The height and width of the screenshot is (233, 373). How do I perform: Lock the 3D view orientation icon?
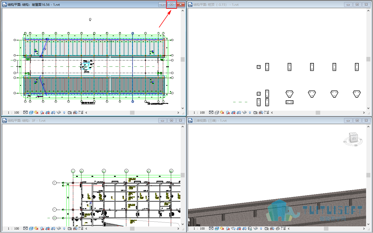coord(250,228)
